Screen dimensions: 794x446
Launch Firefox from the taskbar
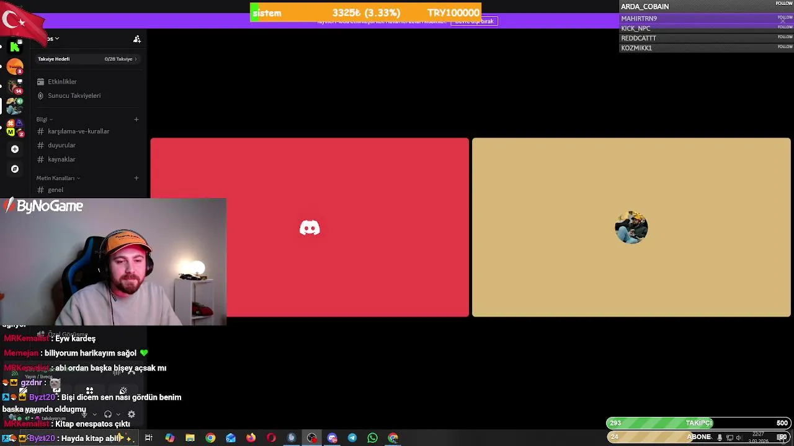[x=251, y=438]
